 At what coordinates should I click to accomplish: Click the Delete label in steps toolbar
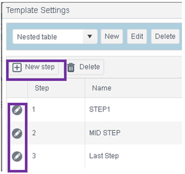point(90,67)
